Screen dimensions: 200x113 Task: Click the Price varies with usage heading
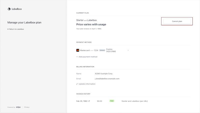pos(91,24)
